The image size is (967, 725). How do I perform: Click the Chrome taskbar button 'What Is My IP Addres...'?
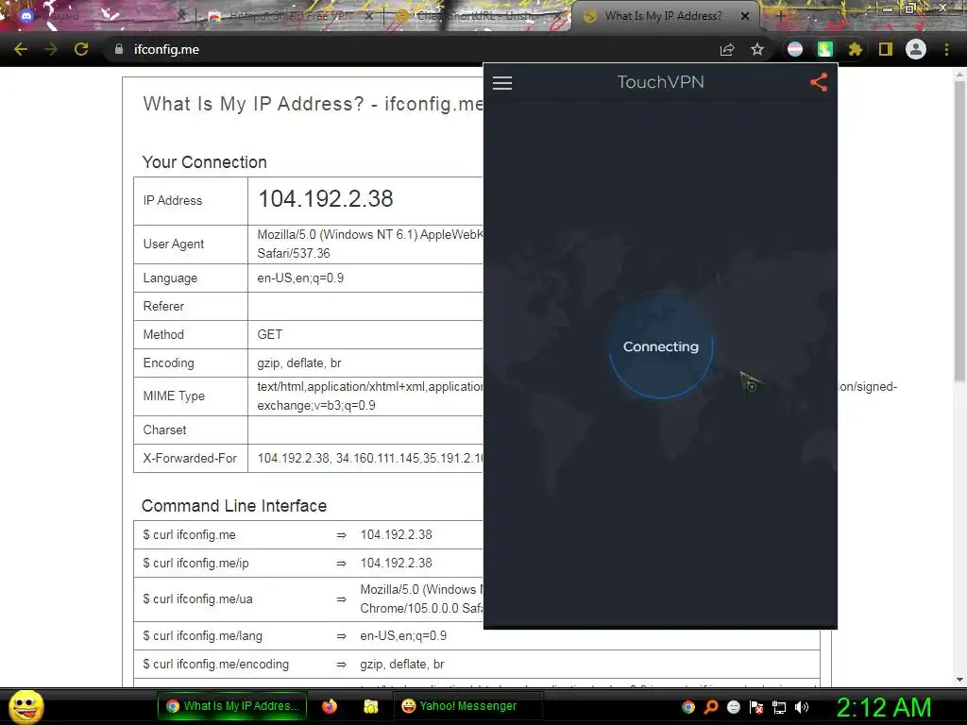232,706
